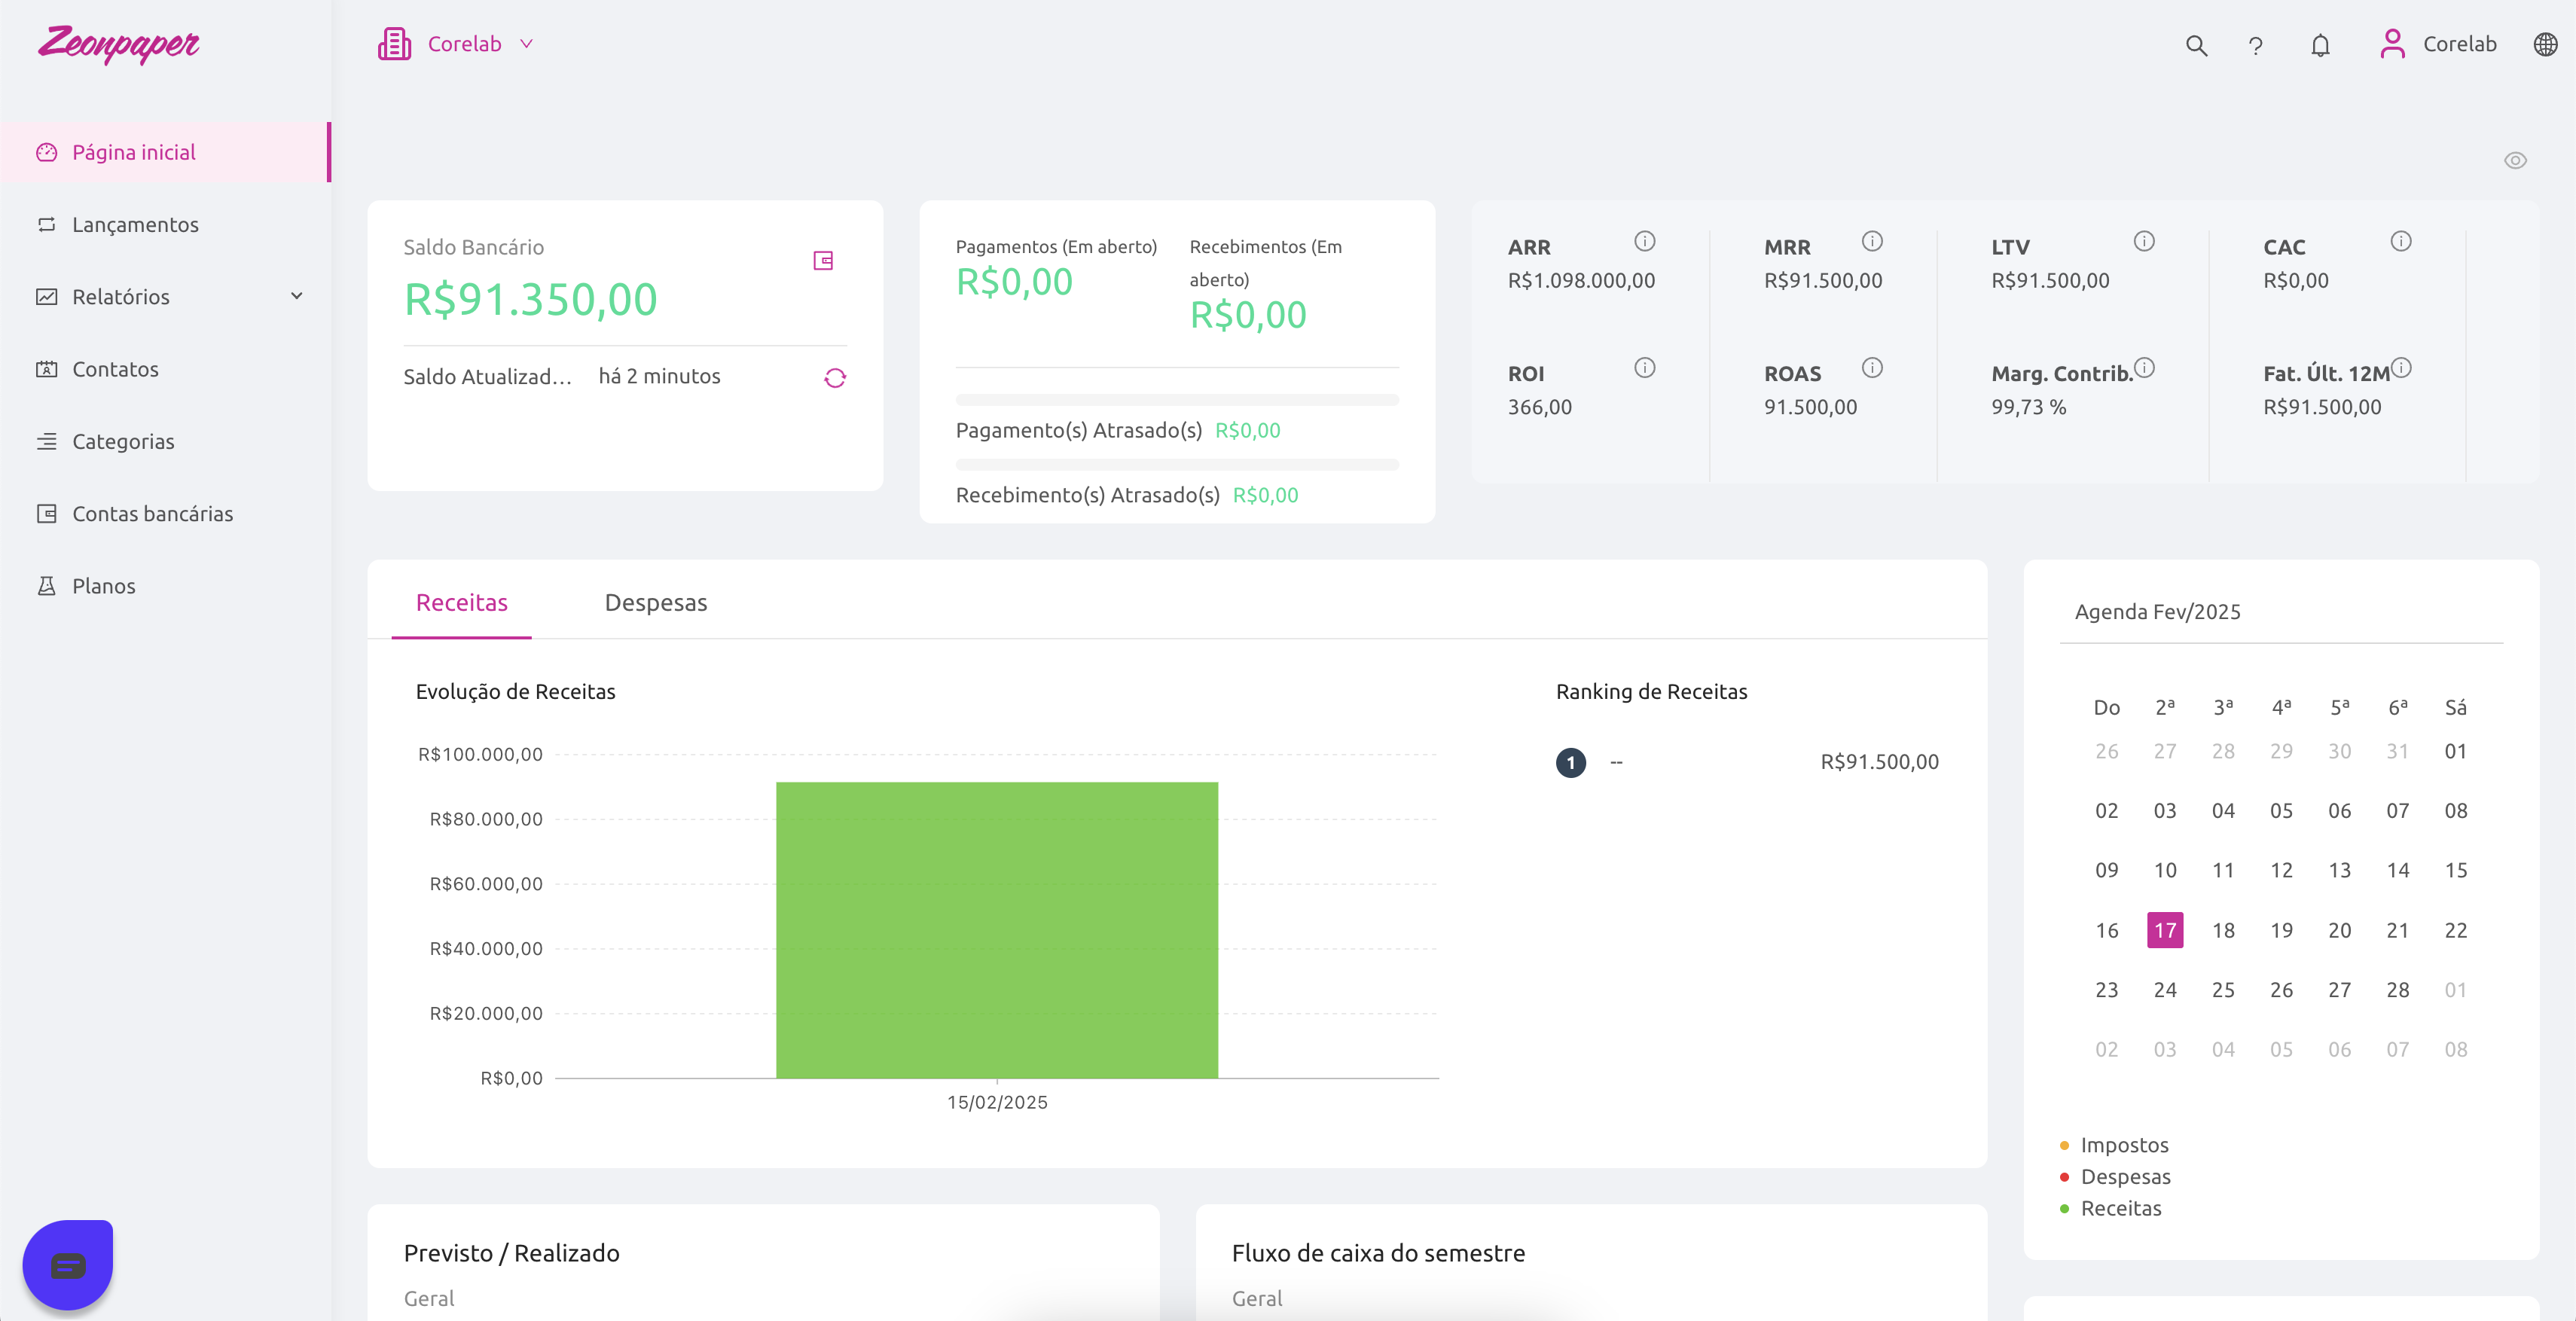Show info for Marg. Contrib. metric
The width and height of the screenshot is (2576, 1321).
point(2144,368)
